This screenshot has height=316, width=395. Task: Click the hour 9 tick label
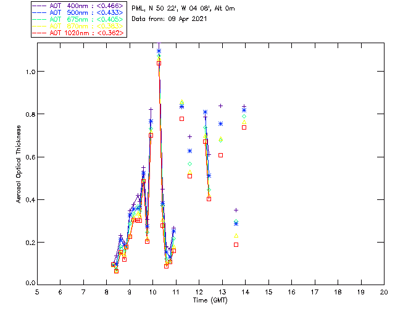130,292
